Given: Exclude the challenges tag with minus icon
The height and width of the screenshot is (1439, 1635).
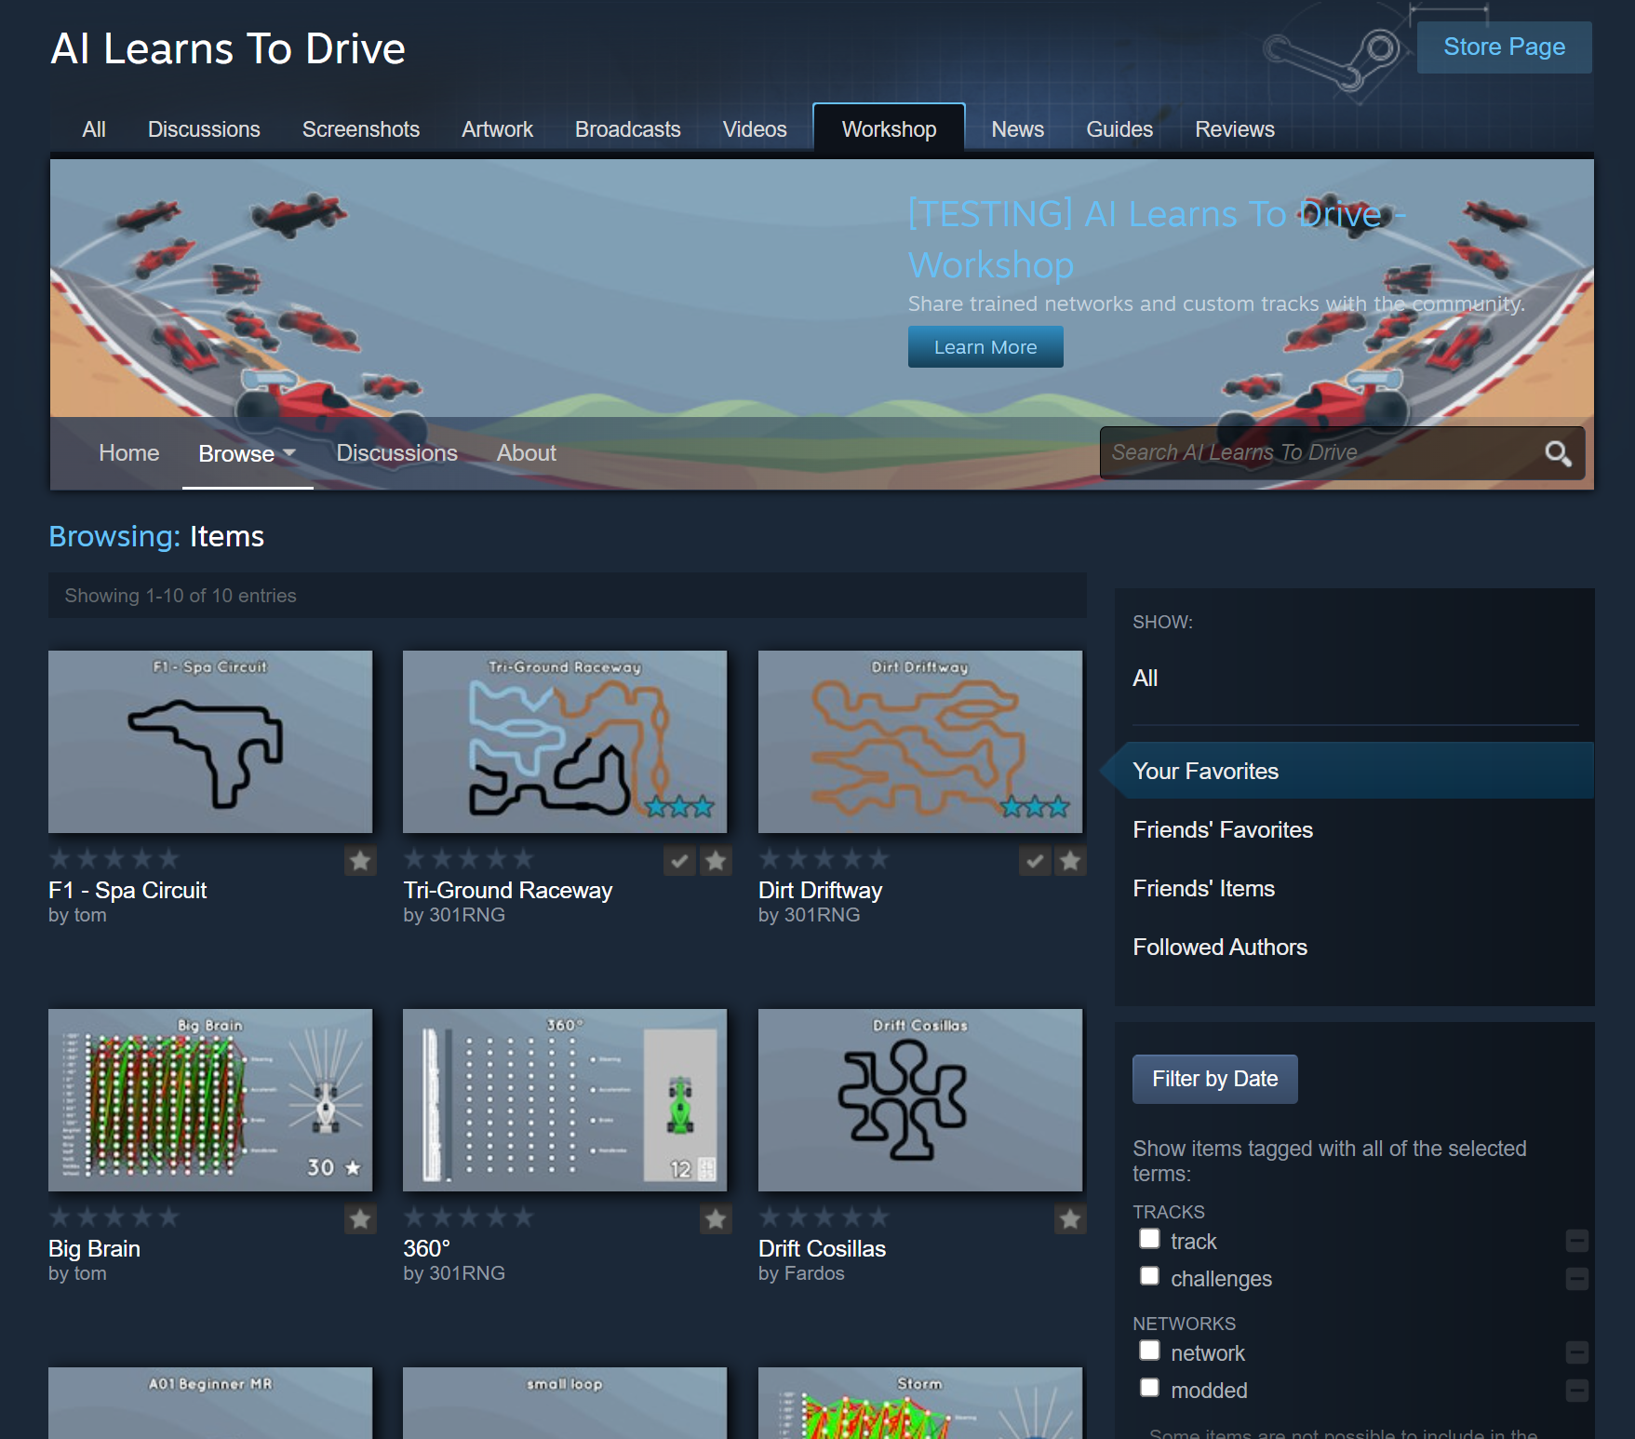Looking at the screenshot, I should click(1576, 1279).
